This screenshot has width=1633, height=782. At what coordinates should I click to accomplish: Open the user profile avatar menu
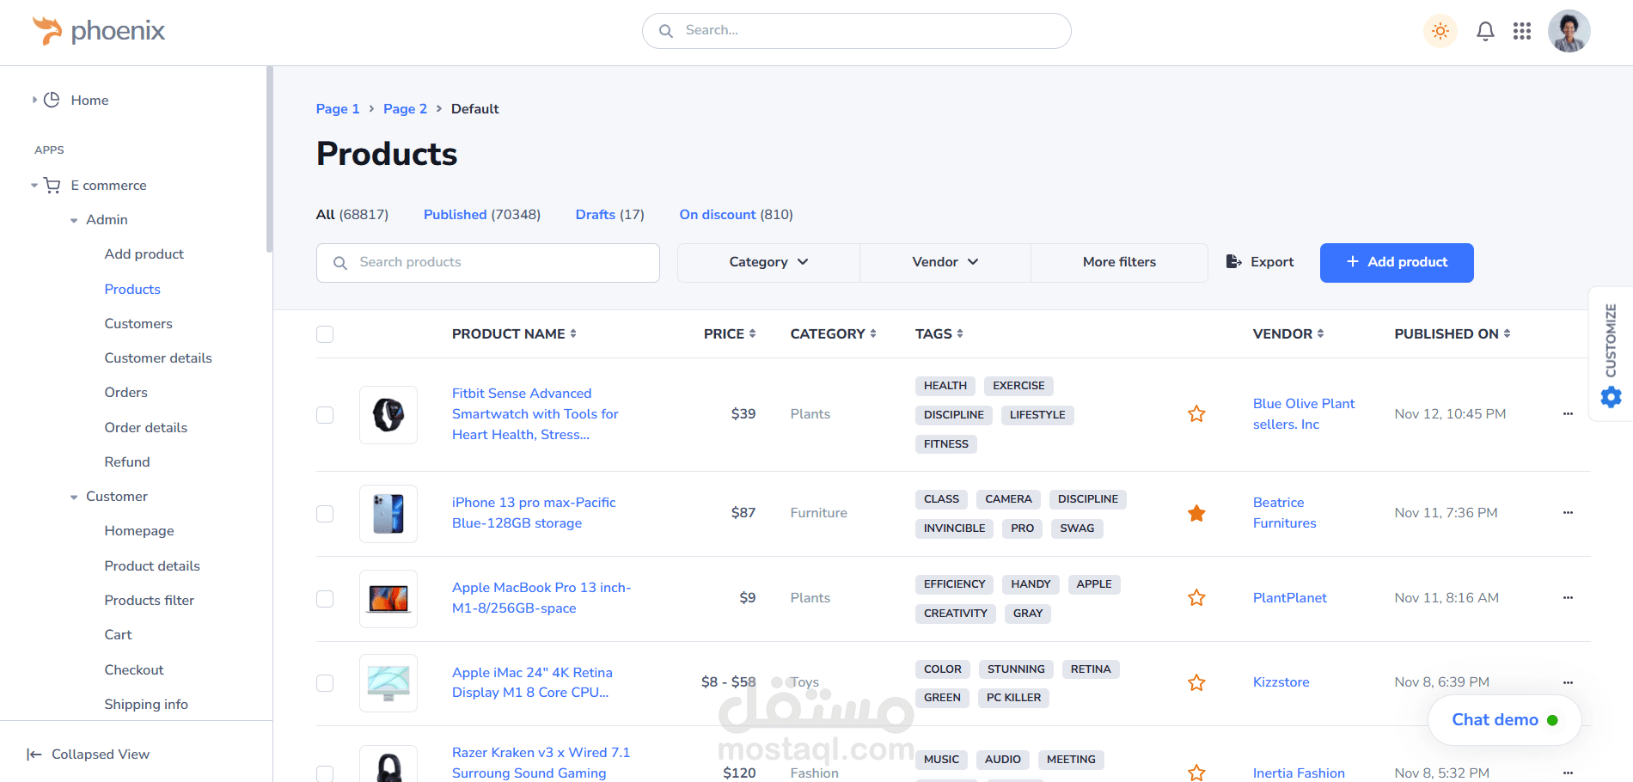(x=1569, y=31)
